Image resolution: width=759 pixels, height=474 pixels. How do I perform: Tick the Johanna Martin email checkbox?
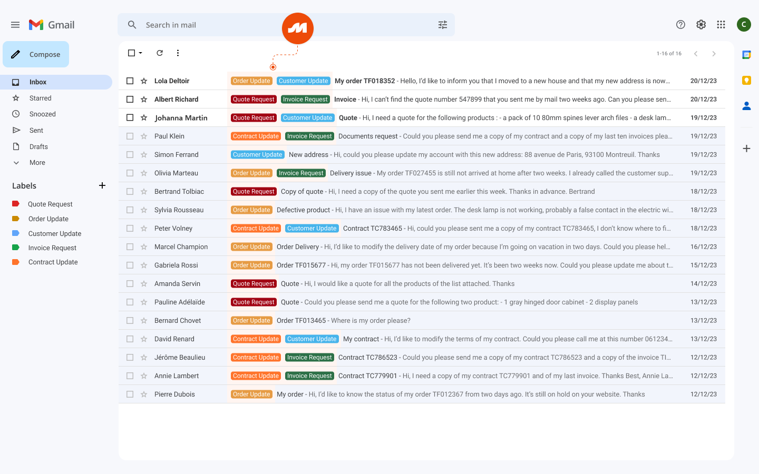click(130, 118)
